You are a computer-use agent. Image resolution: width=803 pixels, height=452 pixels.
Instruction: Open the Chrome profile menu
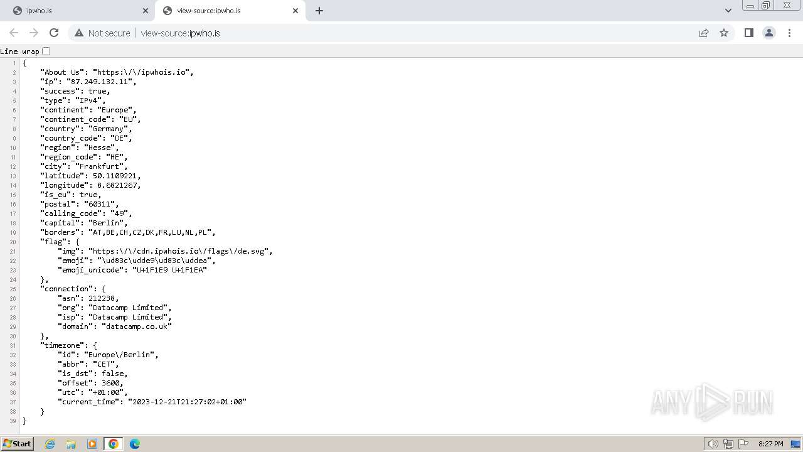(769, 33)
